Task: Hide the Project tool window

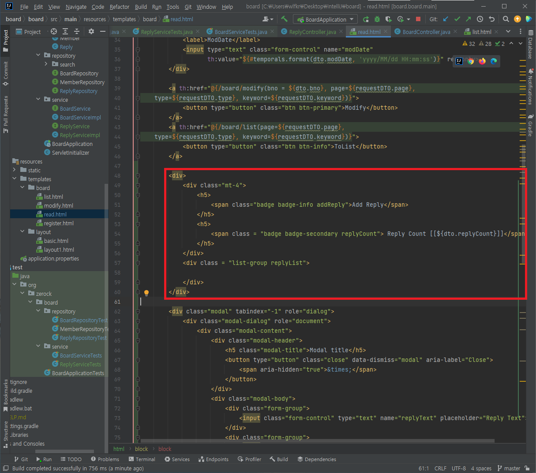Action: point(103,31)
